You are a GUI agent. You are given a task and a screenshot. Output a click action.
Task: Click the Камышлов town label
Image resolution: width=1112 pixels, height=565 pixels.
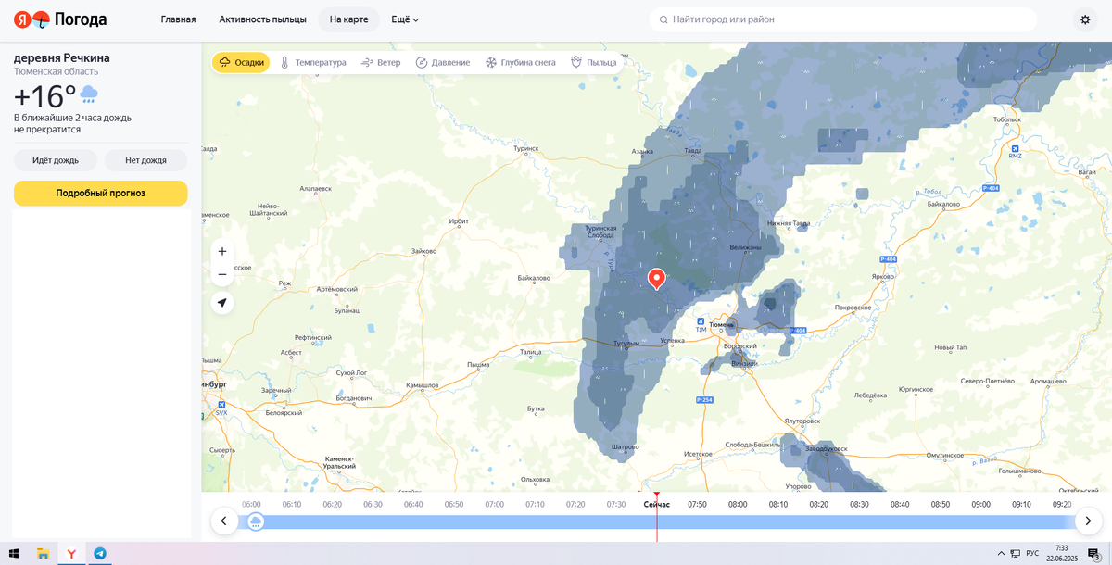423,384
